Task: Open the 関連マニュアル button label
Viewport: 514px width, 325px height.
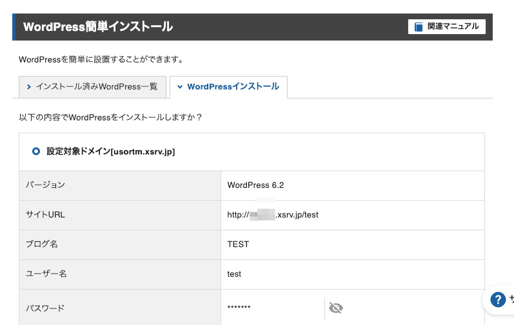Action: (x=453, y=27)
